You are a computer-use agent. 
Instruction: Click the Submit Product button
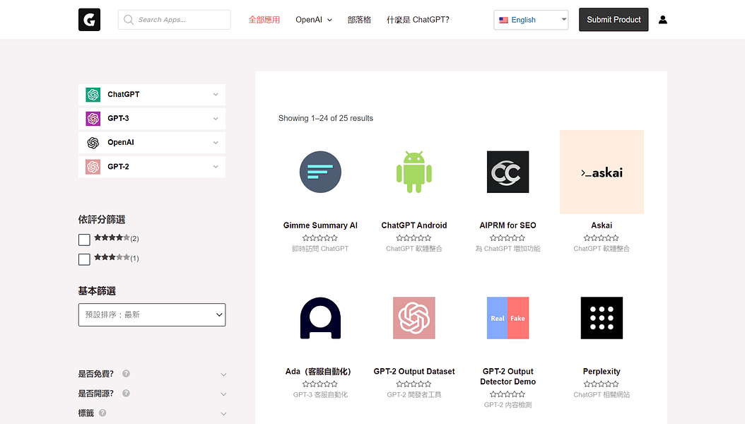click(614, 20)
